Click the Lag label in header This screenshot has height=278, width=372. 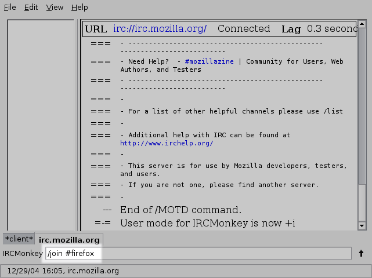click(x=291, y=30)
